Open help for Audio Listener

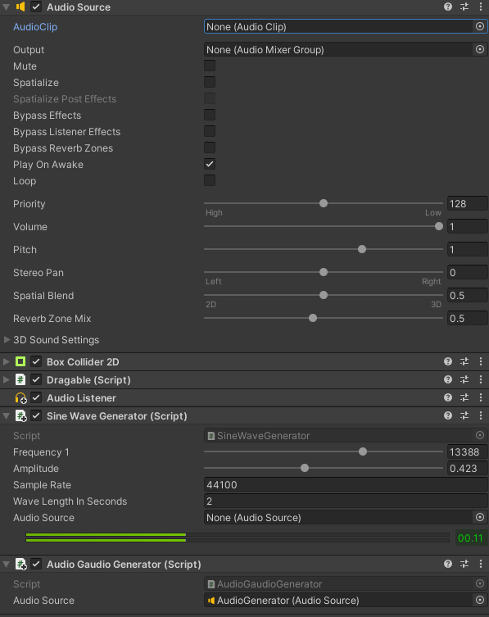pos(448,398)
